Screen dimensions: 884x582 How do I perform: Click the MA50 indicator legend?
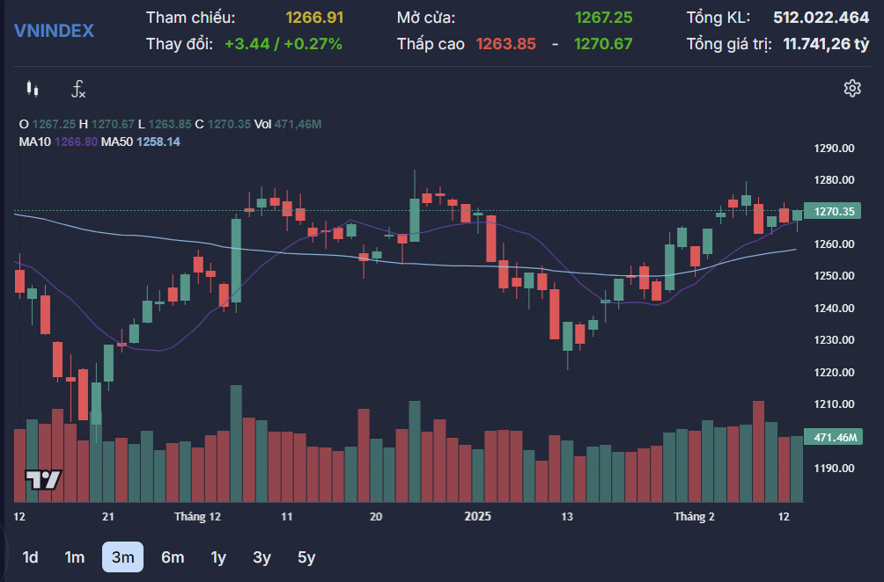pyautogui.click(x=141, y=142)
